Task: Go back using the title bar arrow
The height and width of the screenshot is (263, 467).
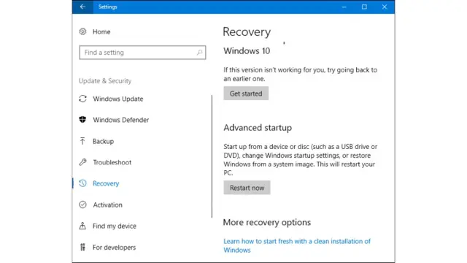Action: click(82, 7)
